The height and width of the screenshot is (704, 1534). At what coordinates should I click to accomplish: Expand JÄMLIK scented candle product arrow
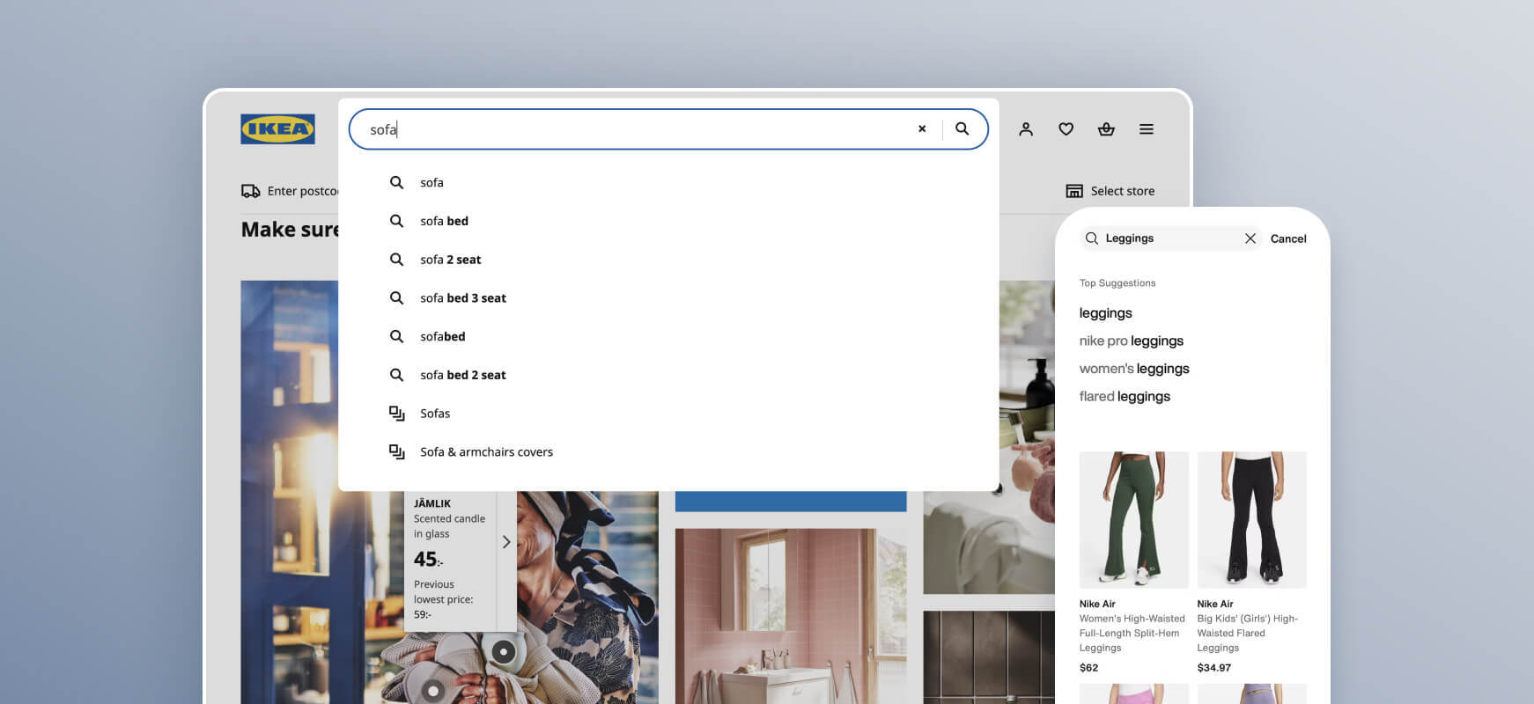tap(506, 542)
